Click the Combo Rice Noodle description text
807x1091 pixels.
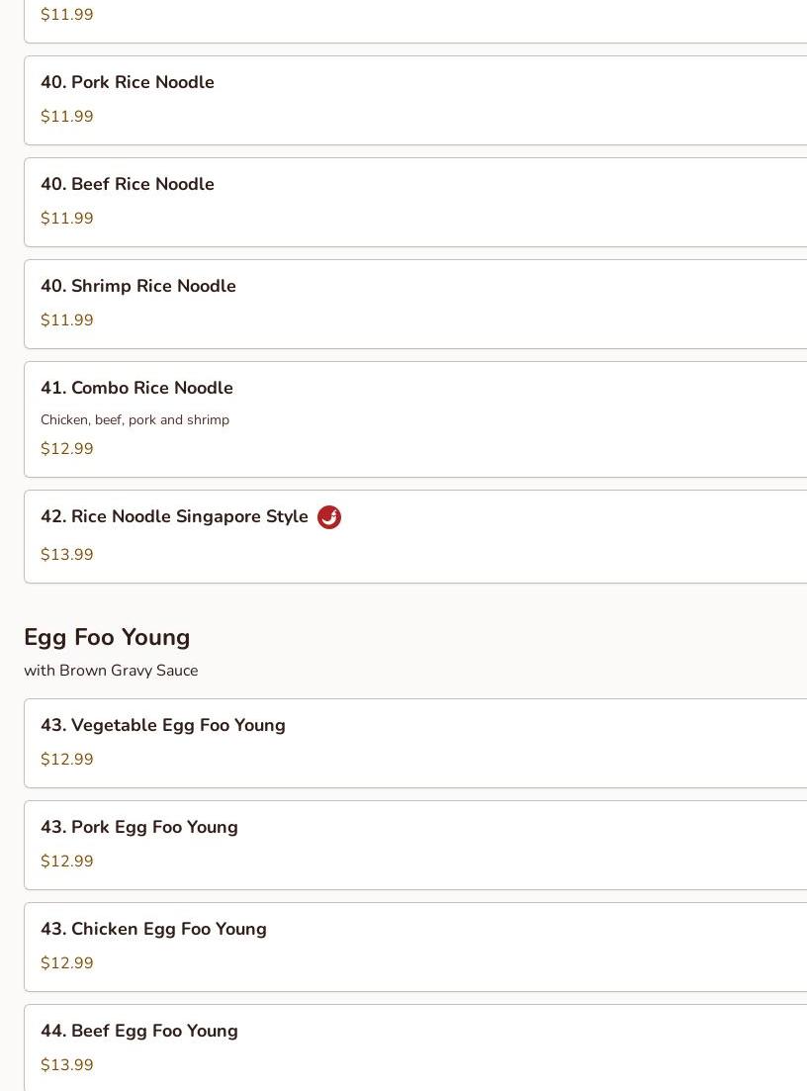pos(134,420)
